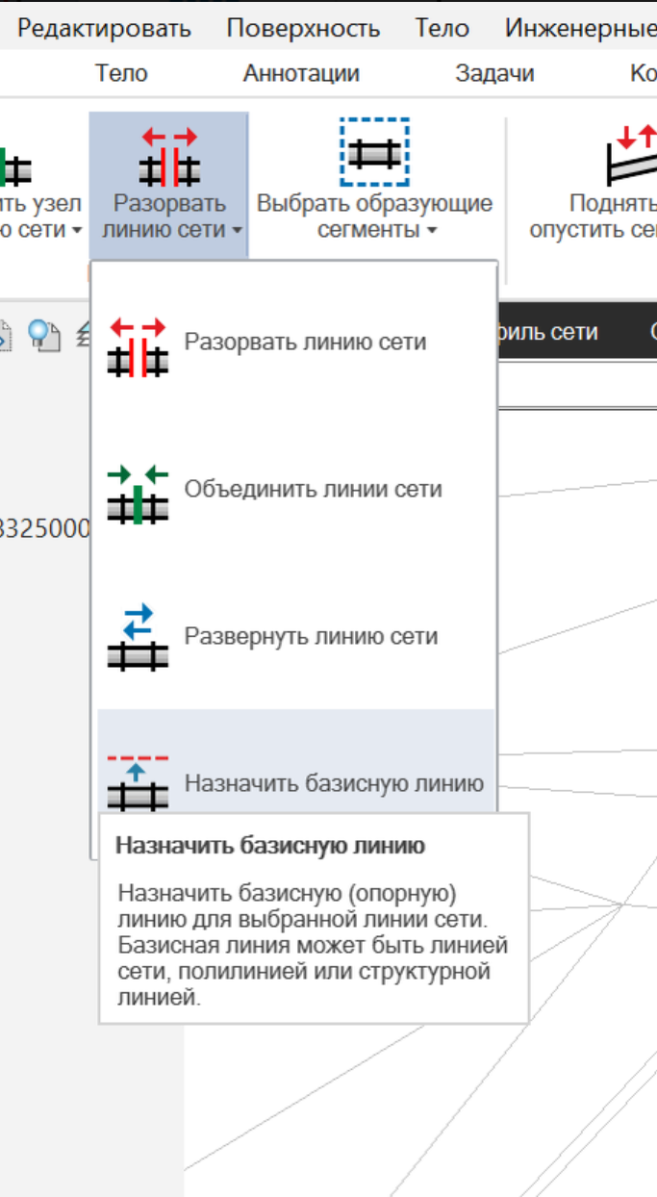
Task: Expand the Выбрать образующие сегменты dropdown arrow
Action: coord(432,231)
